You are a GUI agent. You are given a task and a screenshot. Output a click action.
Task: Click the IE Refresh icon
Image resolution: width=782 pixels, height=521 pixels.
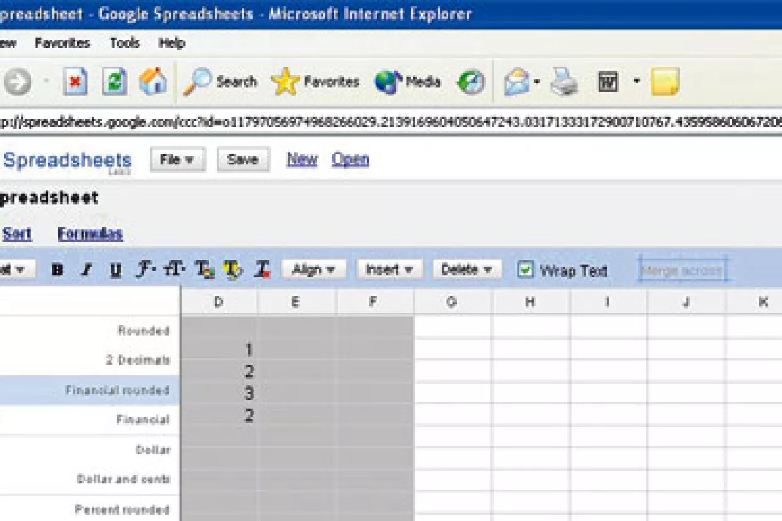point(114,82)
